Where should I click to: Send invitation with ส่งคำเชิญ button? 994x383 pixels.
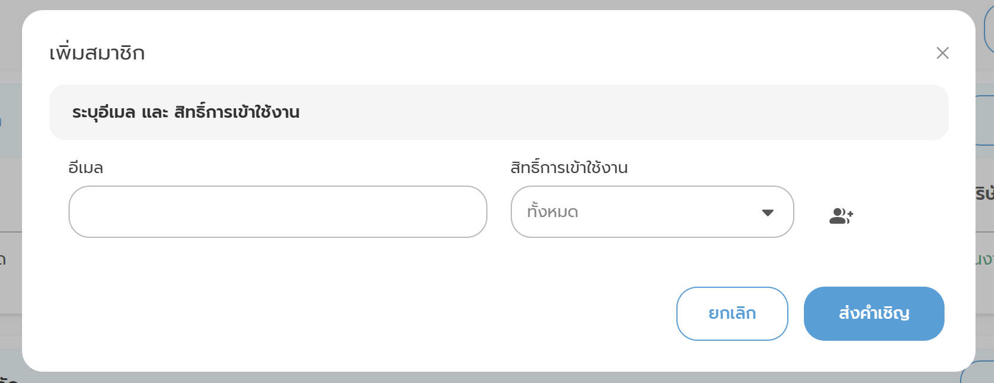874,313
